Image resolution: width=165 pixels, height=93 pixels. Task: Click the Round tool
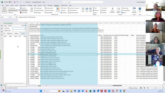63,10
